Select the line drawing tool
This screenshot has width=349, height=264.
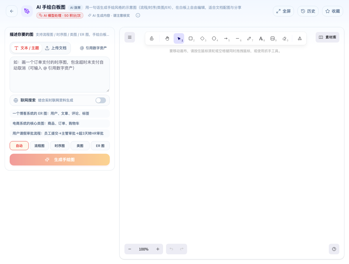(x=237, y=38)
